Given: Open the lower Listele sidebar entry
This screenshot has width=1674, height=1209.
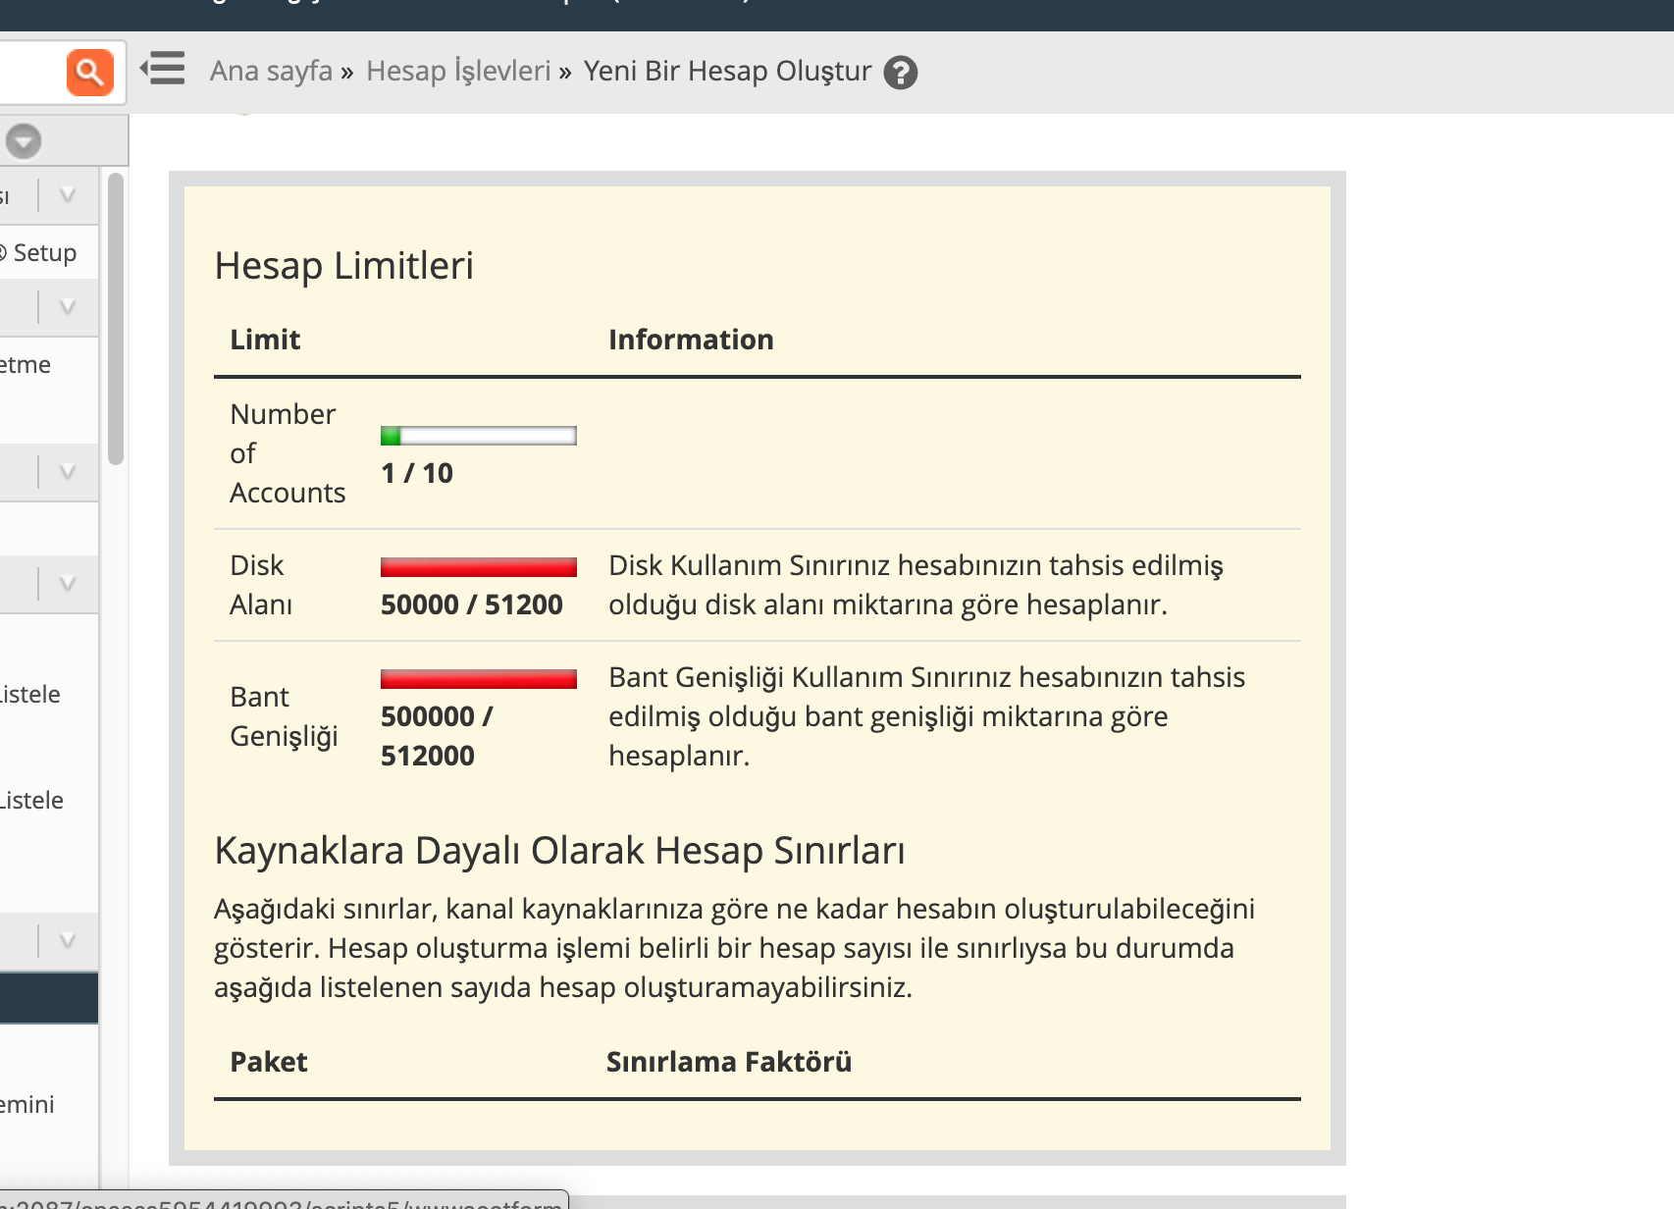Looking at the screenshot, I should coord(33,801).
